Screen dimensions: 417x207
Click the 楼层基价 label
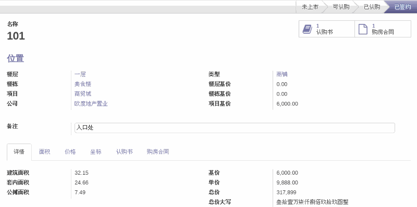point(219,84)
